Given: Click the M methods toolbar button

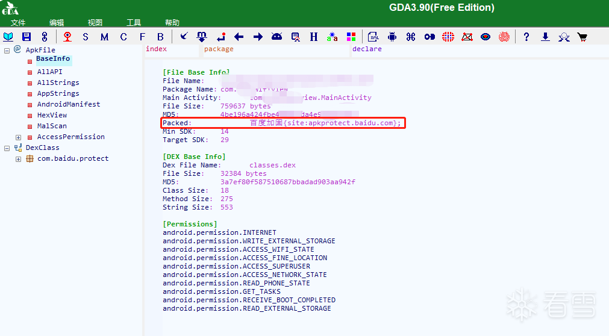Looking at the screenshot, I should pos(104,37).
